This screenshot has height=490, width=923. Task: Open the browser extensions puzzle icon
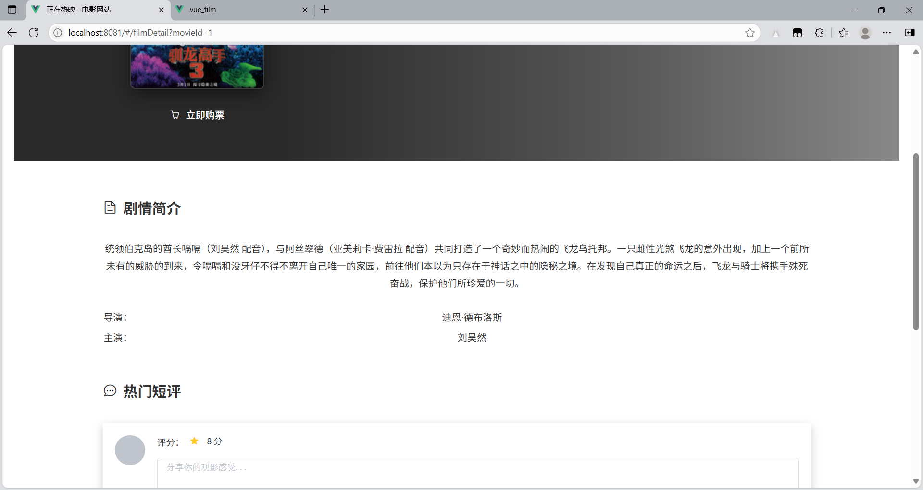[x=820, y=32]
